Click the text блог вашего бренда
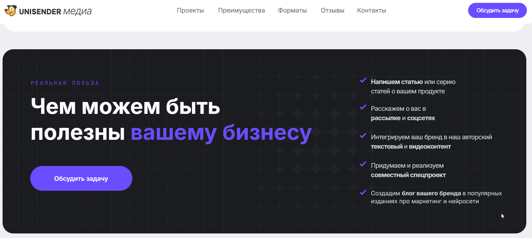Screen dimensions: 532x238 point(431,193)
